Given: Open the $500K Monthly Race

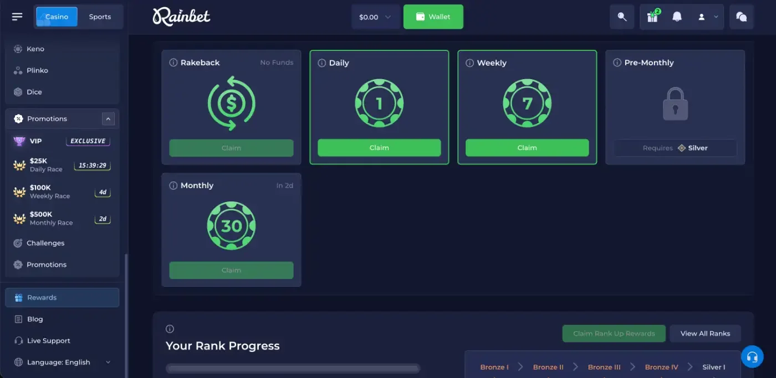Looking at the screenshot, I should [x=62, y=218].
